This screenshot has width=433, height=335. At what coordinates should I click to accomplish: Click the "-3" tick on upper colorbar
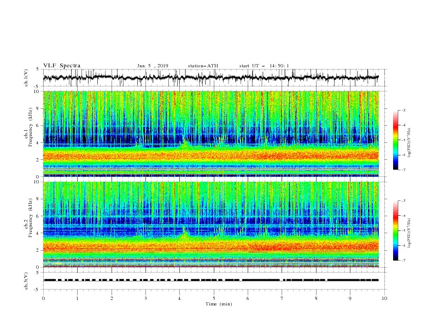coord(403,110)
